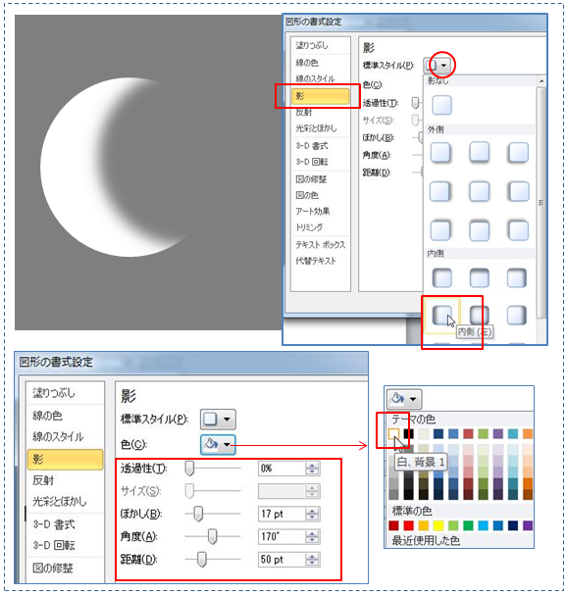The height and width of the screenshot is (595, 566).
Task: Choose the red swatch in 標準の色
Action: (x=408, y=525)
